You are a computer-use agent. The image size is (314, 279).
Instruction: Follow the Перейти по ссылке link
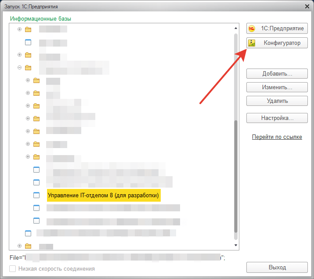tap(277, 137)
